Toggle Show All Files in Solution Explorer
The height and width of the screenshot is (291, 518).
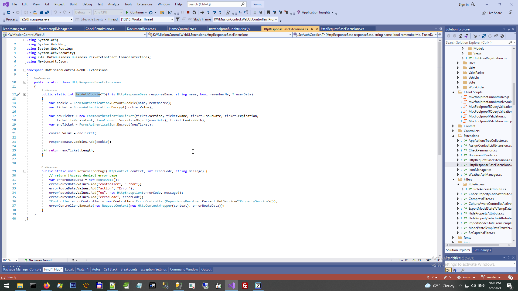502,36
